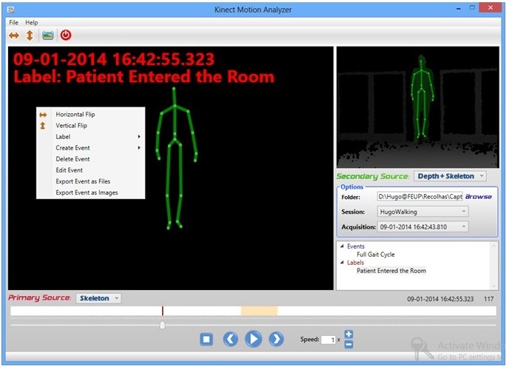
Task: Open the Session HugoWalking dropdown
Action: [423, 212]
